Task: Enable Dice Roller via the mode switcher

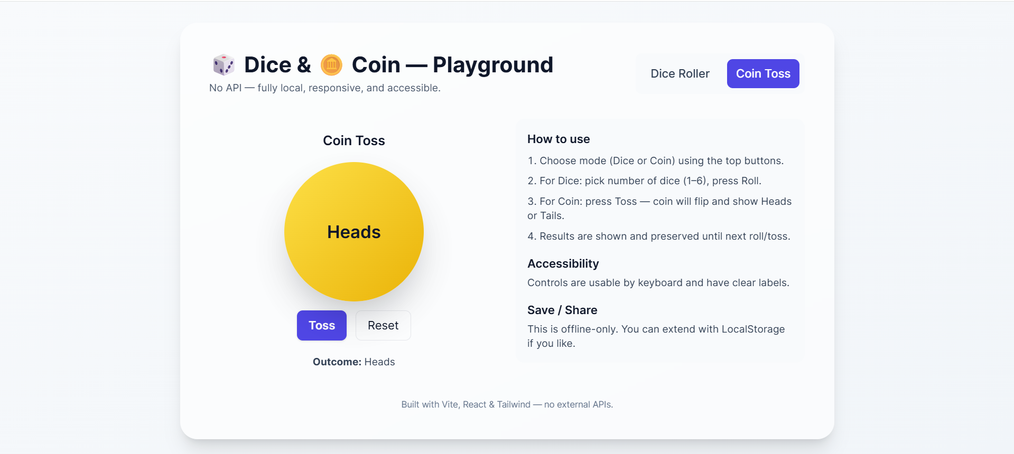Action: 680,73
